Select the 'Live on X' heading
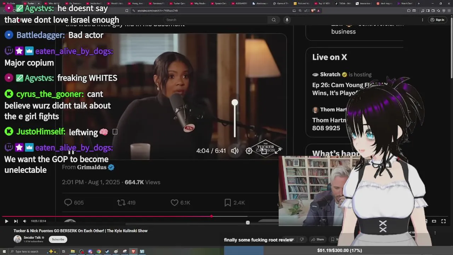The image size is (453, 255). point(329,57)
